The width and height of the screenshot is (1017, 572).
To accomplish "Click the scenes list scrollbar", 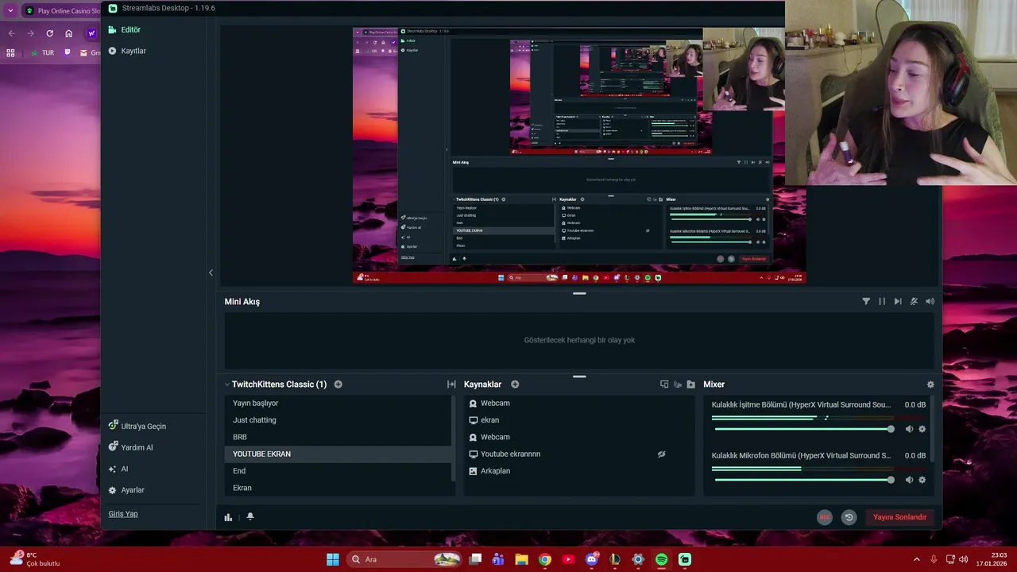I will pyautogui.click(x=454, y=437).
